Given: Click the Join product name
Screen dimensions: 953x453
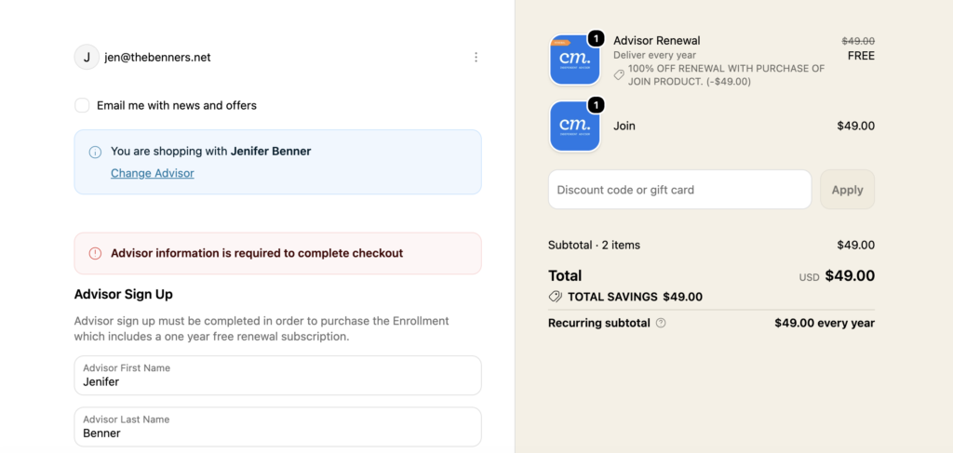Looking at the screenshot, I should point(624,127).
